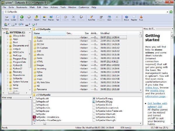This screenshot has width=175, height=131.
Task: Expand the Apps folder tree node
Action: coord(8,39)
